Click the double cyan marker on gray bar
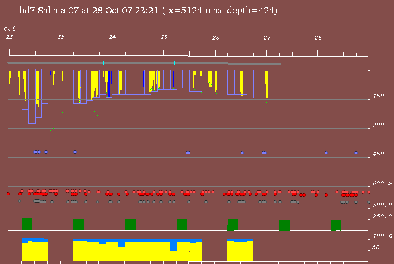 (x=175, y=63)
